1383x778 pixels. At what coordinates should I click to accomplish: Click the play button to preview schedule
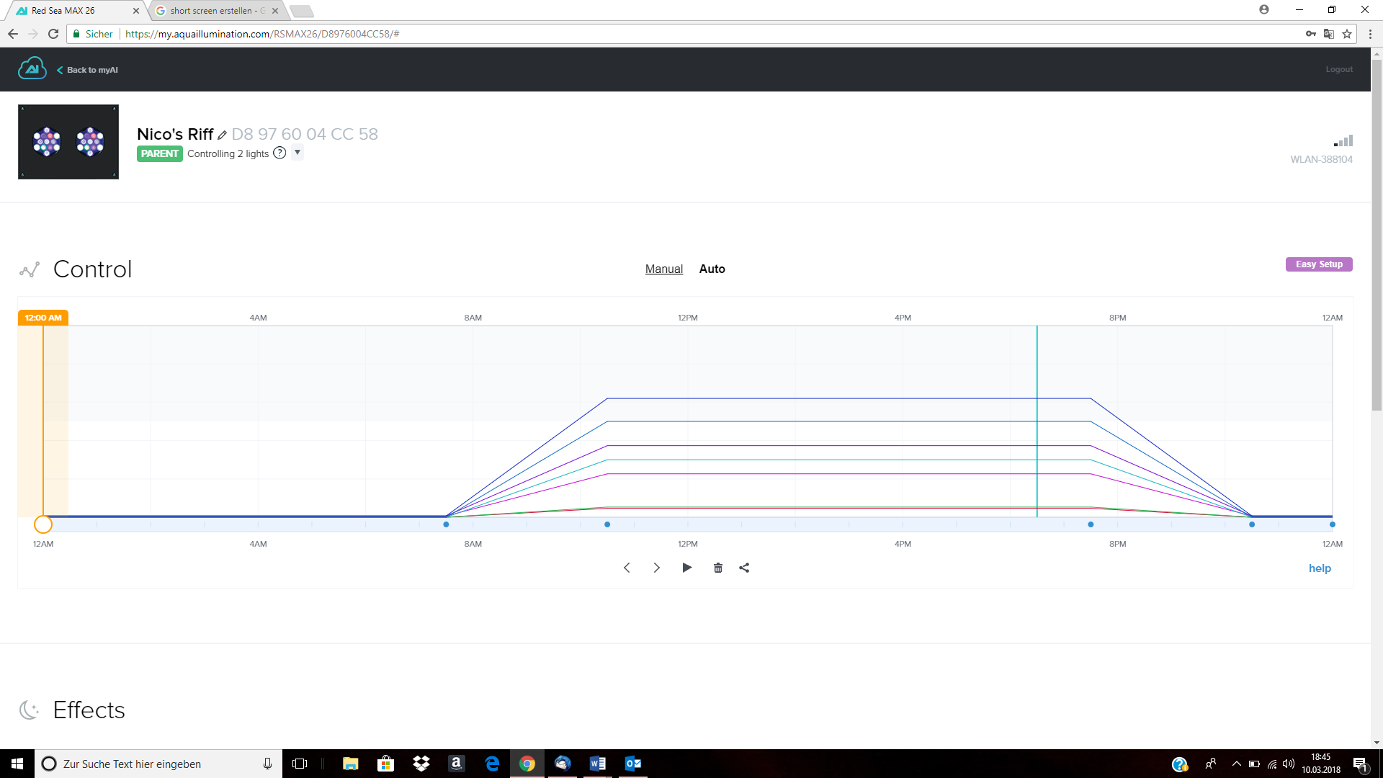(686, 568)
